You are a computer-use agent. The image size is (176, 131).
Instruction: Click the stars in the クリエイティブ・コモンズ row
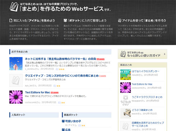pyautogui.click(x=59, y=86)
